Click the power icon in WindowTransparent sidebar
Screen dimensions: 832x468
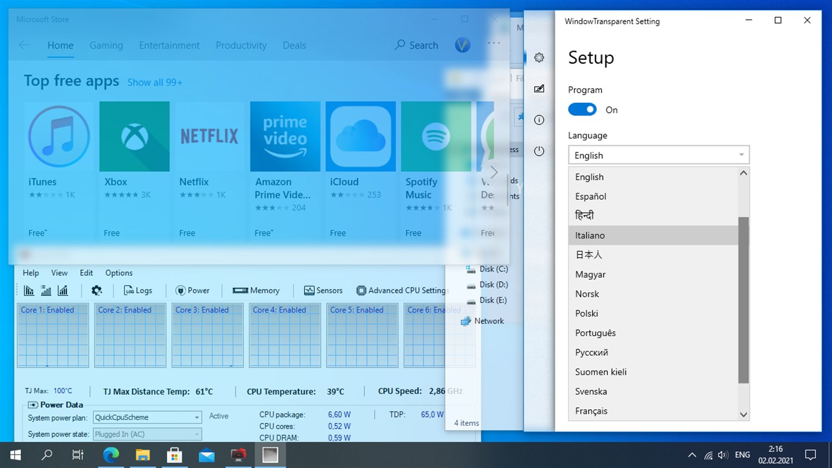(x=539, y=151)
